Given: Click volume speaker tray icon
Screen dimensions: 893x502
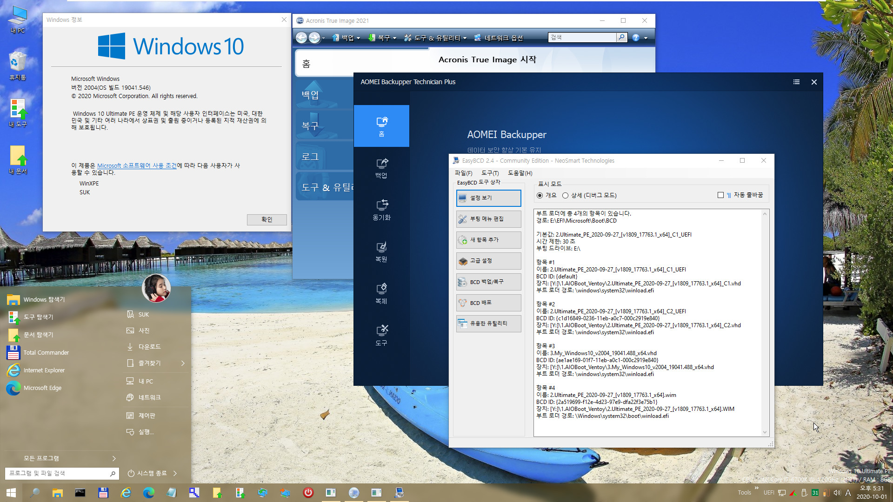Looking at the screenshot, I should [837, 493].
